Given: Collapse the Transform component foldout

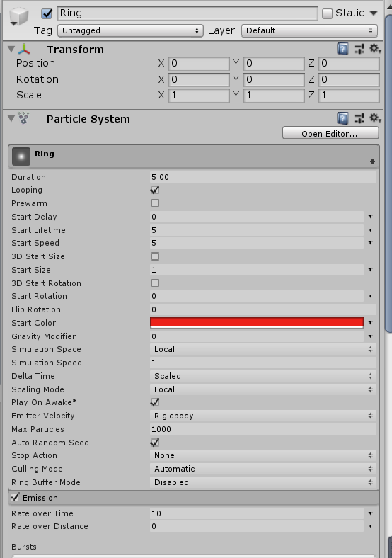Looking at the screenshot, I should [x=11, y=49].
